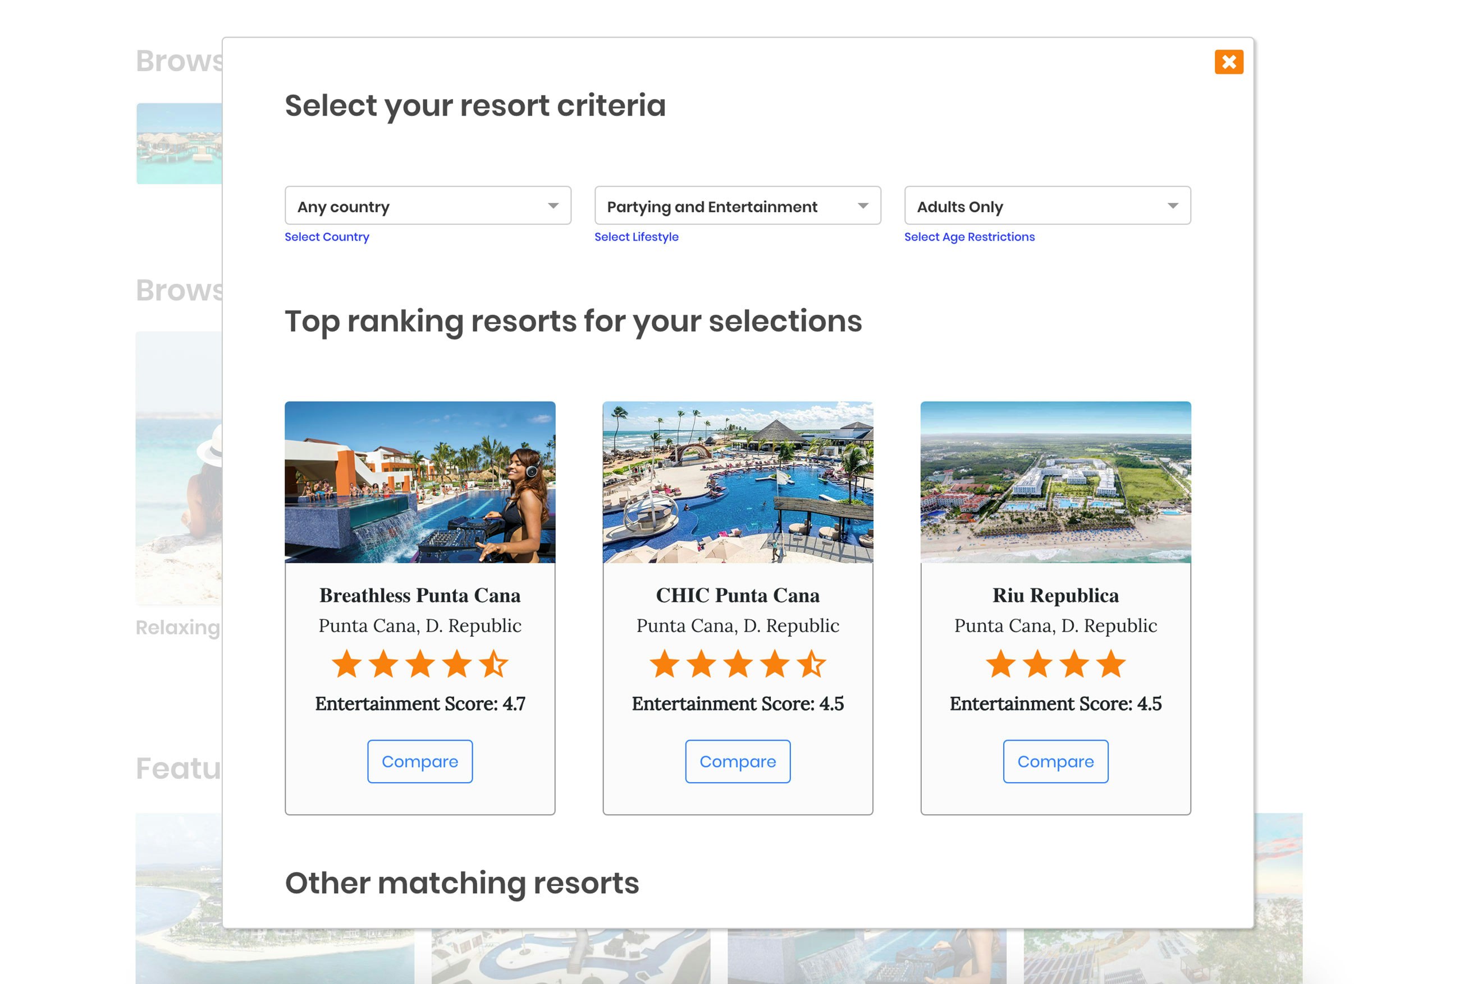This screenshot has height=984, width=1459.
Task: Select the Riu Republica resort name
Action: tap(1055, 596)
